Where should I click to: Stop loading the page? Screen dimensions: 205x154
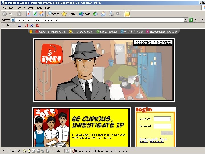[x=28, y=14]
